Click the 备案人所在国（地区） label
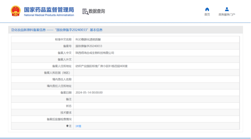 pyautogui.click(x=58, y=73)
